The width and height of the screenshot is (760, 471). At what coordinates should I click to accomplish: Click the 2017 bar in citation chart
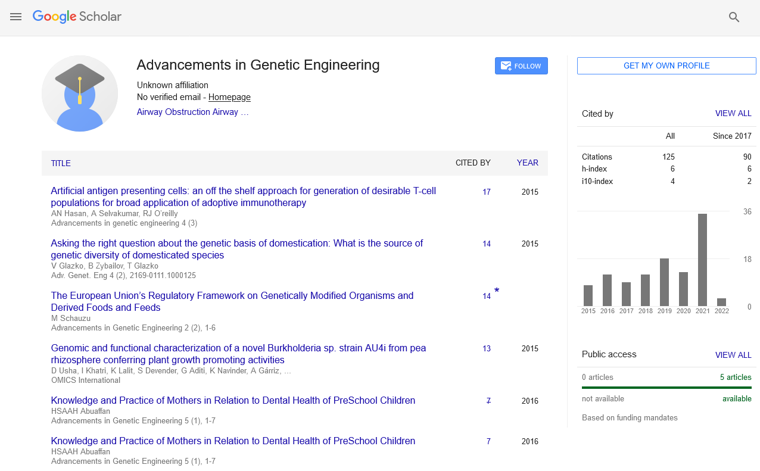[x=627, y=294]
